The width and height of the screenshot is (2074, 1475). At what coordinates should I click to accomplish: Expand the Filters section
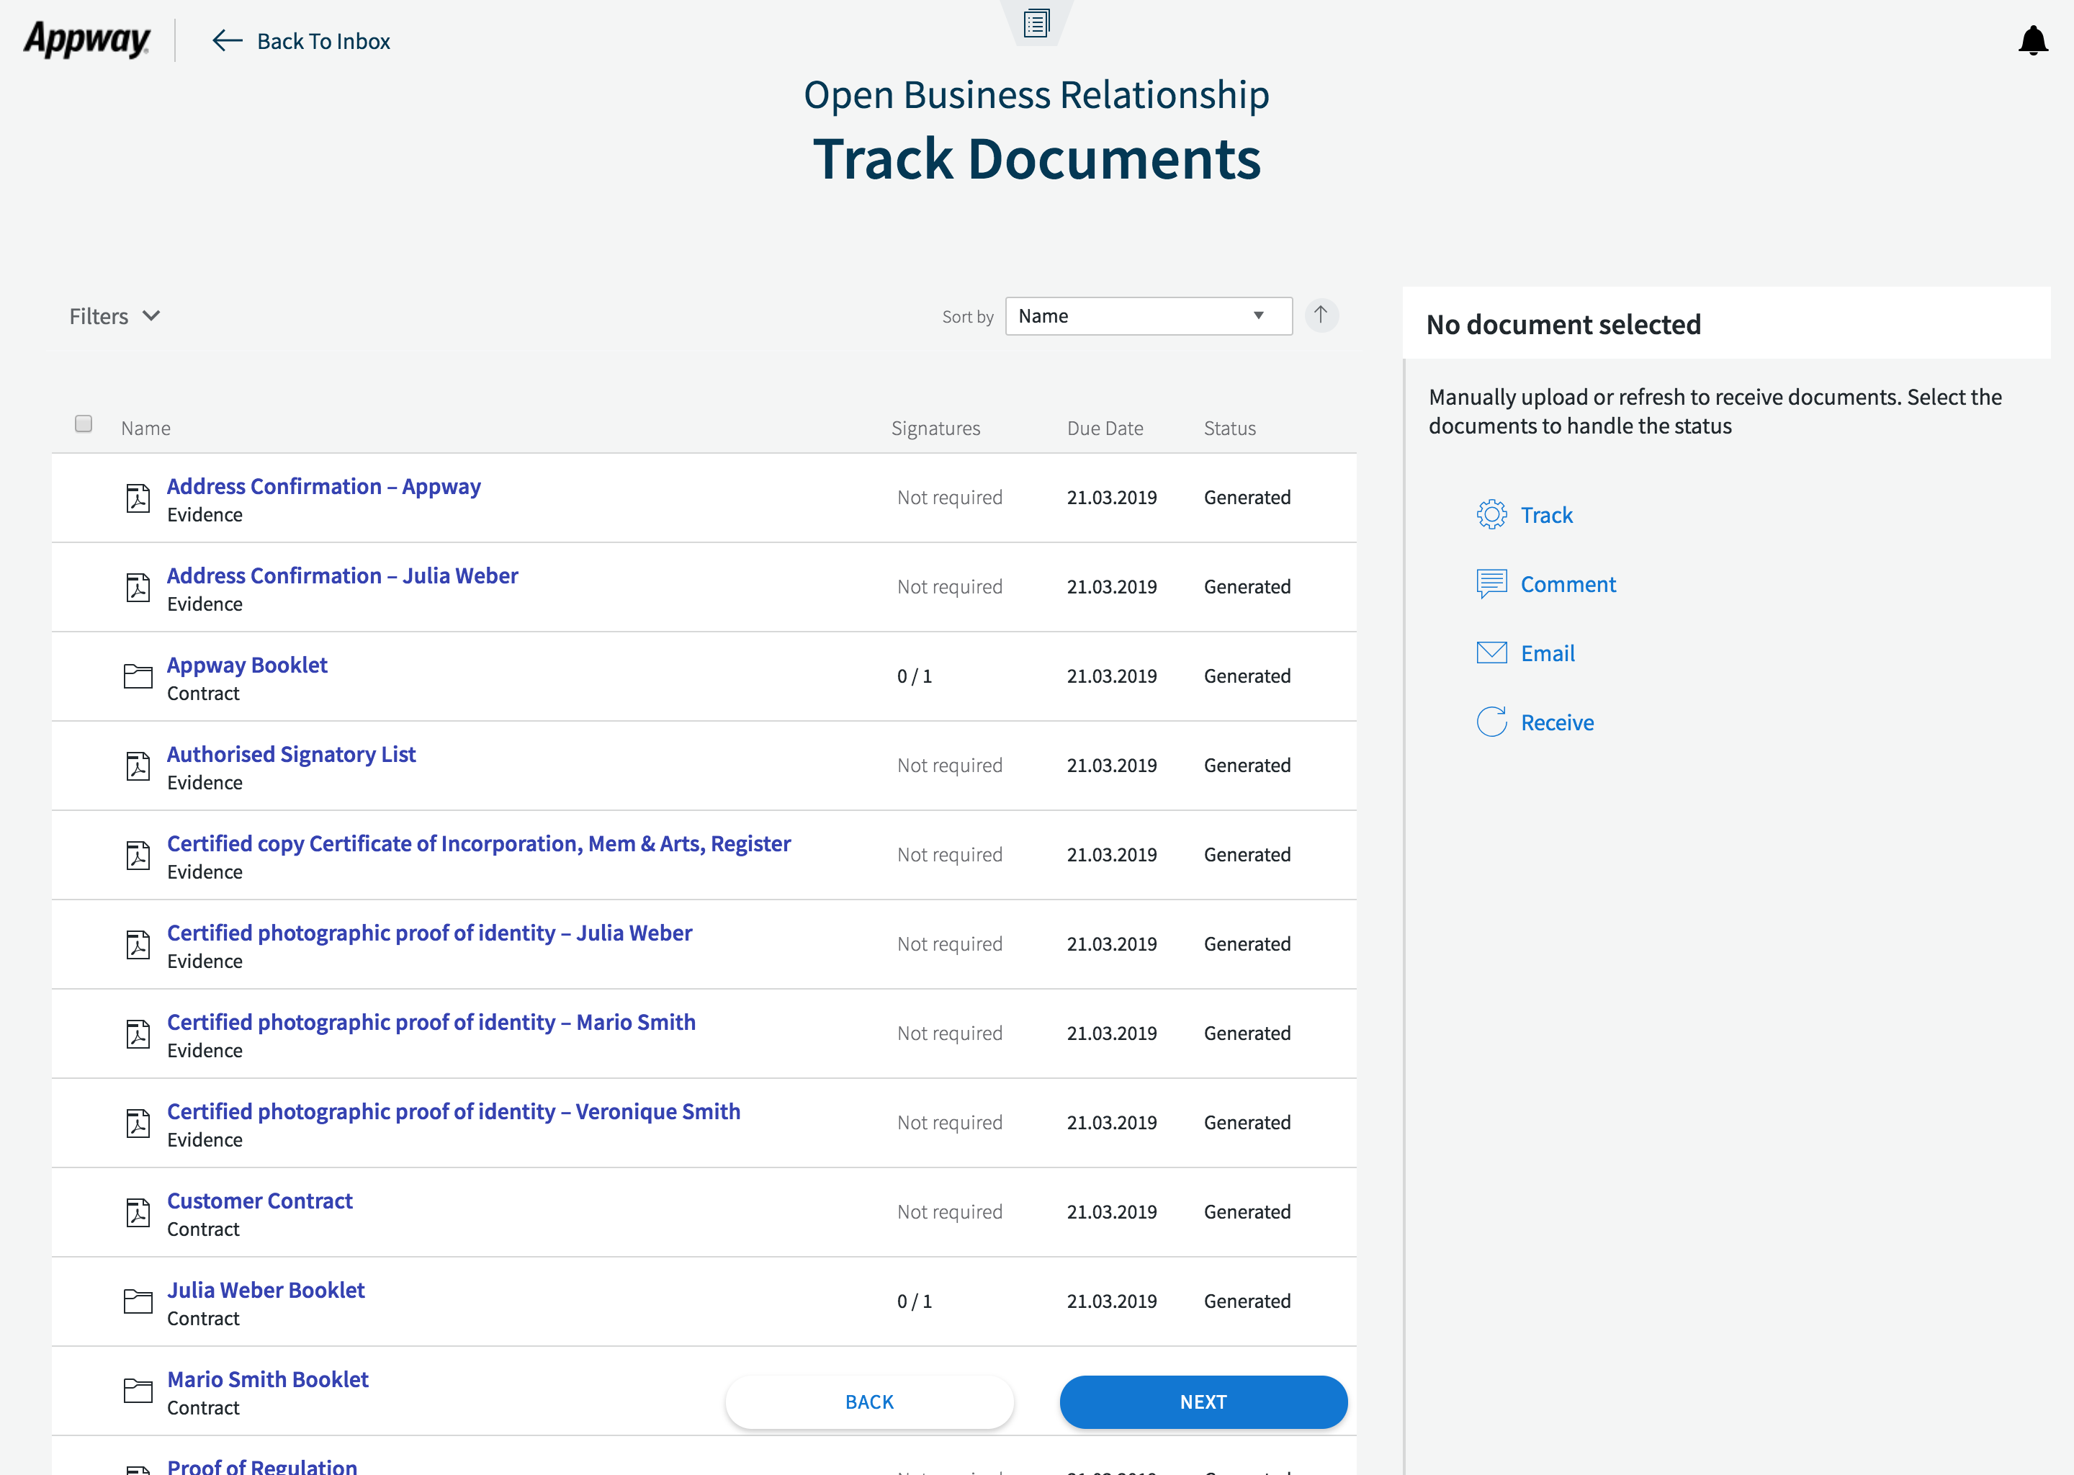(x=115, y=316)
